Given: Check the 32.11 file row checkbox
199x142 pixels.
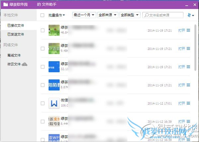Looking at the screenshot, I should pos(43,67).
